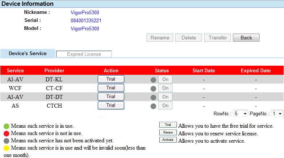284x158 pixels.
Task: Open the PageNo dropdown
Action: [x=277, y=114]
